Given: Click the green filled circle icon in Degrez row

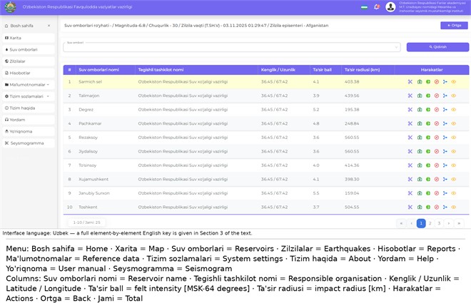Looking at the screenshot, I should [428, 110].
